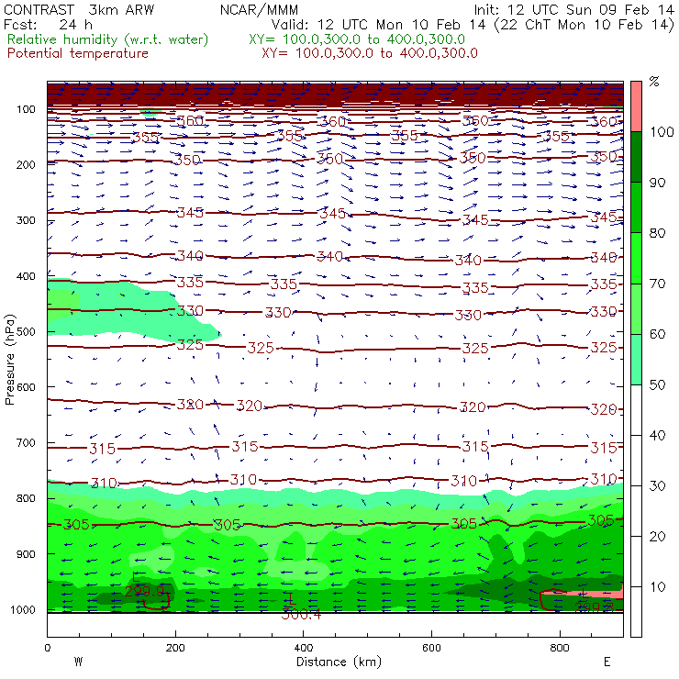Select the red 'XY= 100.0,300.0 to 400.0,300.0' text
This screenshot has height=679, width=679.
(x=370, y=53)
